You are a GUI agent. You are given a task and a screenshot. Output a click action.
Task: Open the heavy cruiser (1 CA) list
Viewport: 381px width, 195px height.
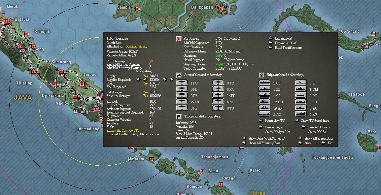[264, 96]
